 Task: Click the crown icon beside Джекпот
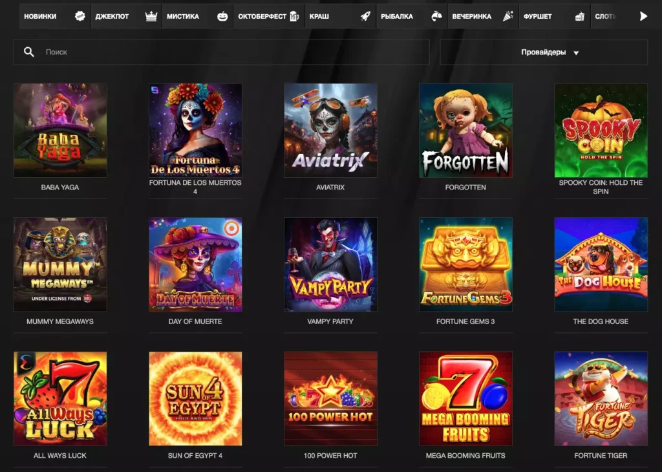[152, 16]
